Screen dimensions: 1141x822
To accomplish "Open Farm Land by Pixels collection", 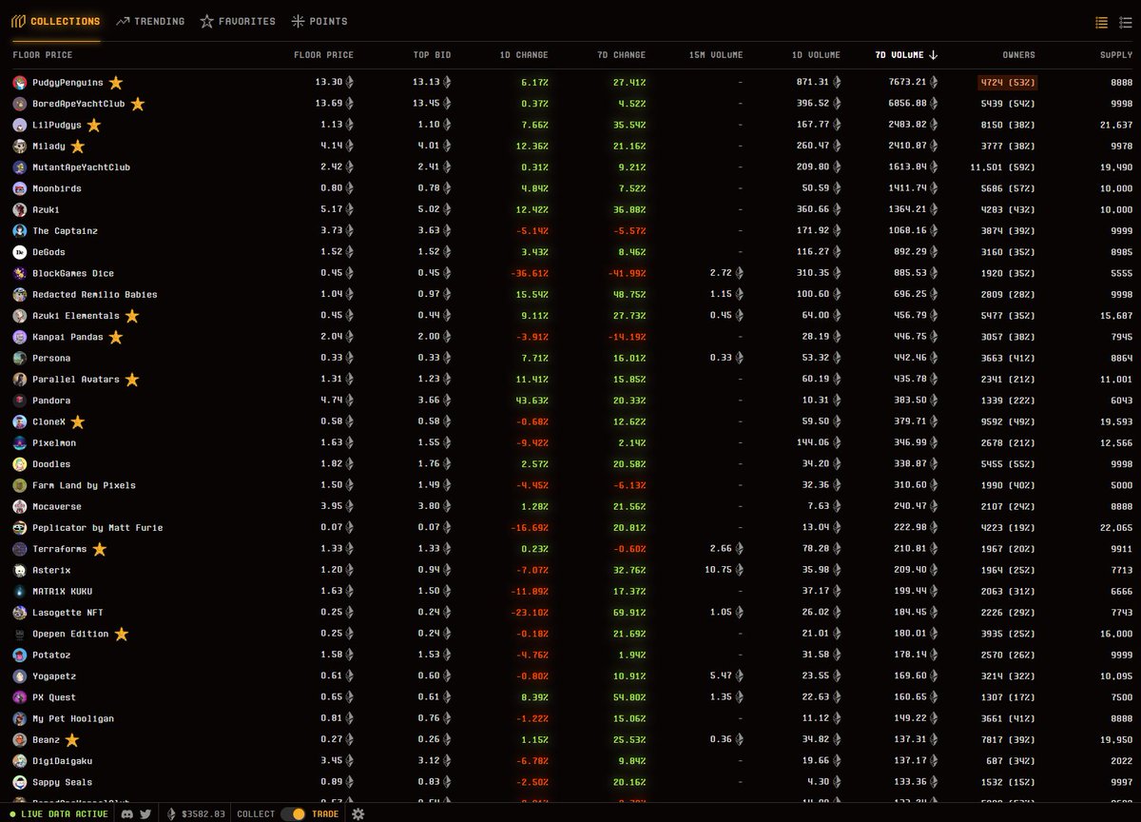I will pyautogui.click(x=84, y=485).
